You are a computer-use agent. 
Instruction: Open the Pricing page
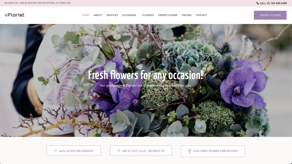coord(186,15)
